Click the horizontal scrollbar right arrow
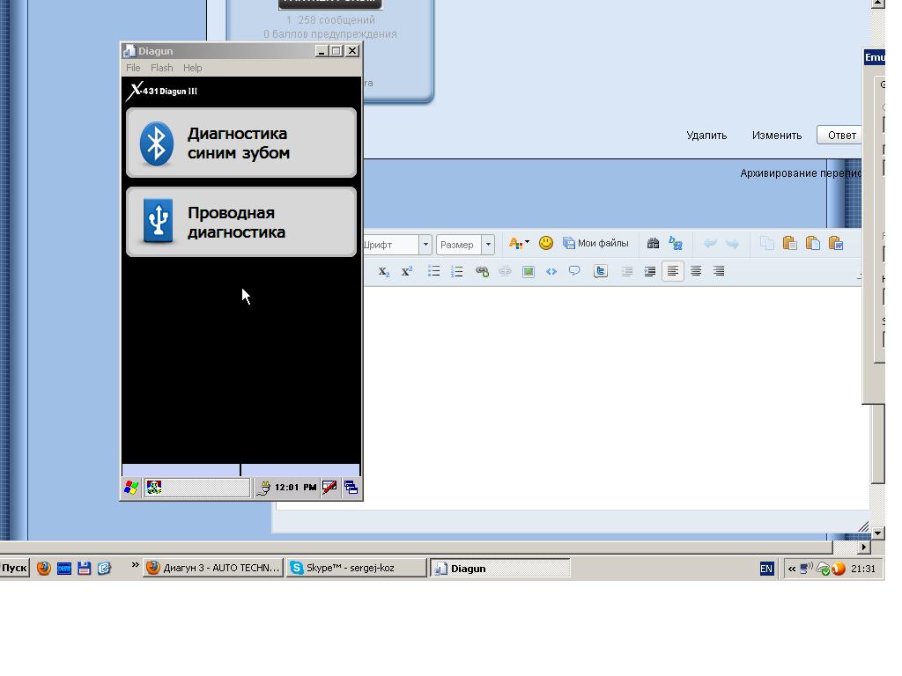This screenshot has height=676, width=902. (863, 547)
